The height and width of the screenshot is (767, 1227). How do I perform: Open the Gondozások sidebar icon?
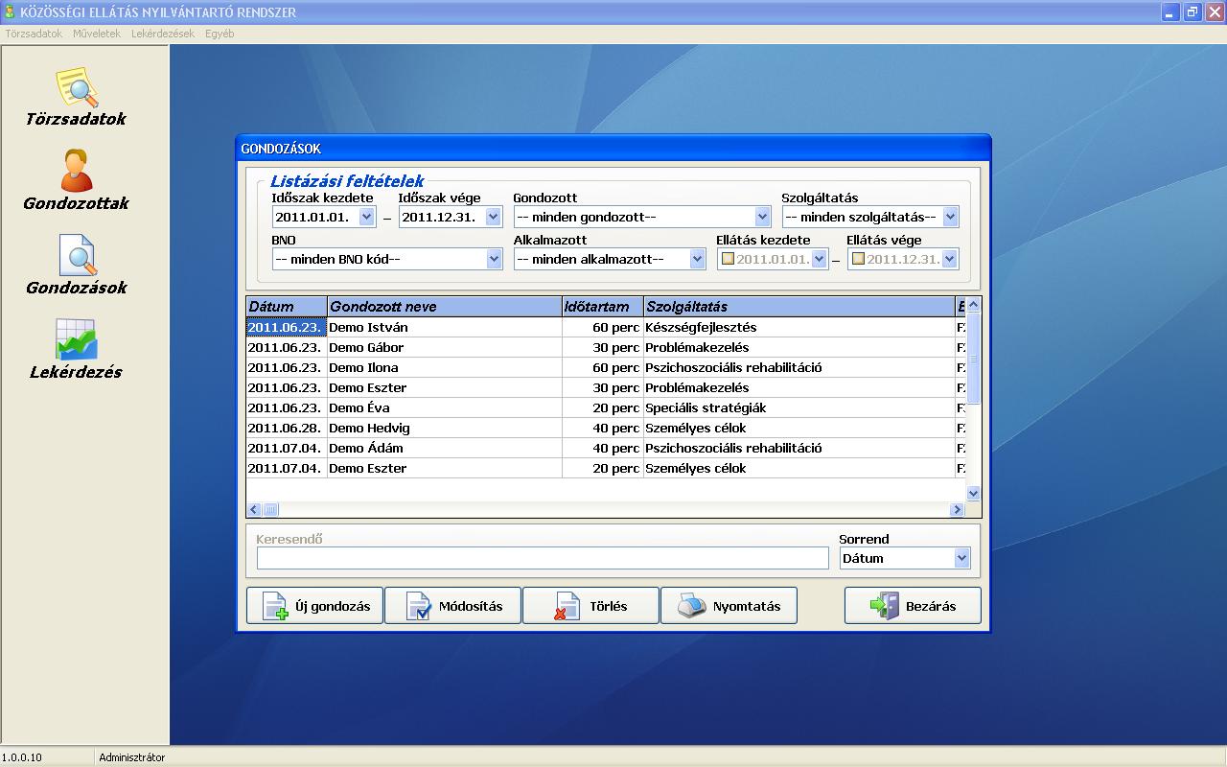click(77, 257)
